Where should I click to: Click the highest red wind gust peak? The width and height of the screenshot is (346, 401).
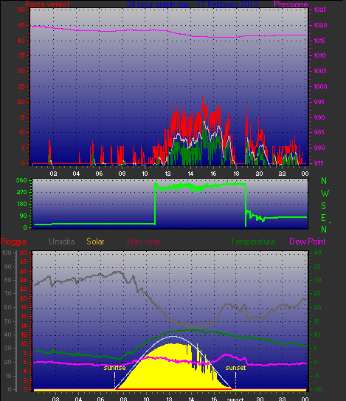point(203,97)
